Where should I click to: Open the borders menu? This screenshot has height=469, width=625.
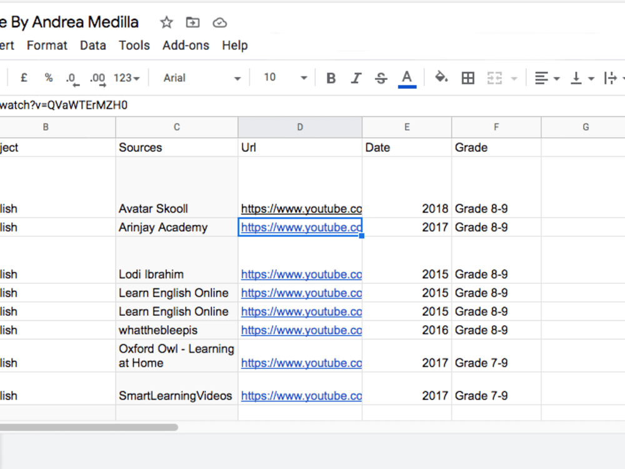(467, 78)
